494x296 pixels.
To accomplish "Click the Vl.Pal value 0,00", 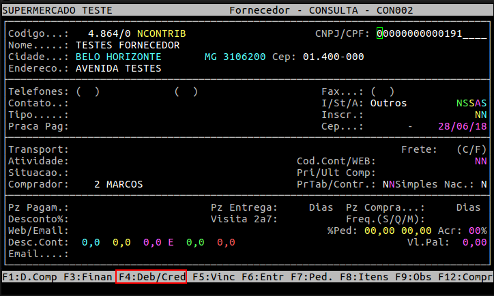I will coord(475,242).
